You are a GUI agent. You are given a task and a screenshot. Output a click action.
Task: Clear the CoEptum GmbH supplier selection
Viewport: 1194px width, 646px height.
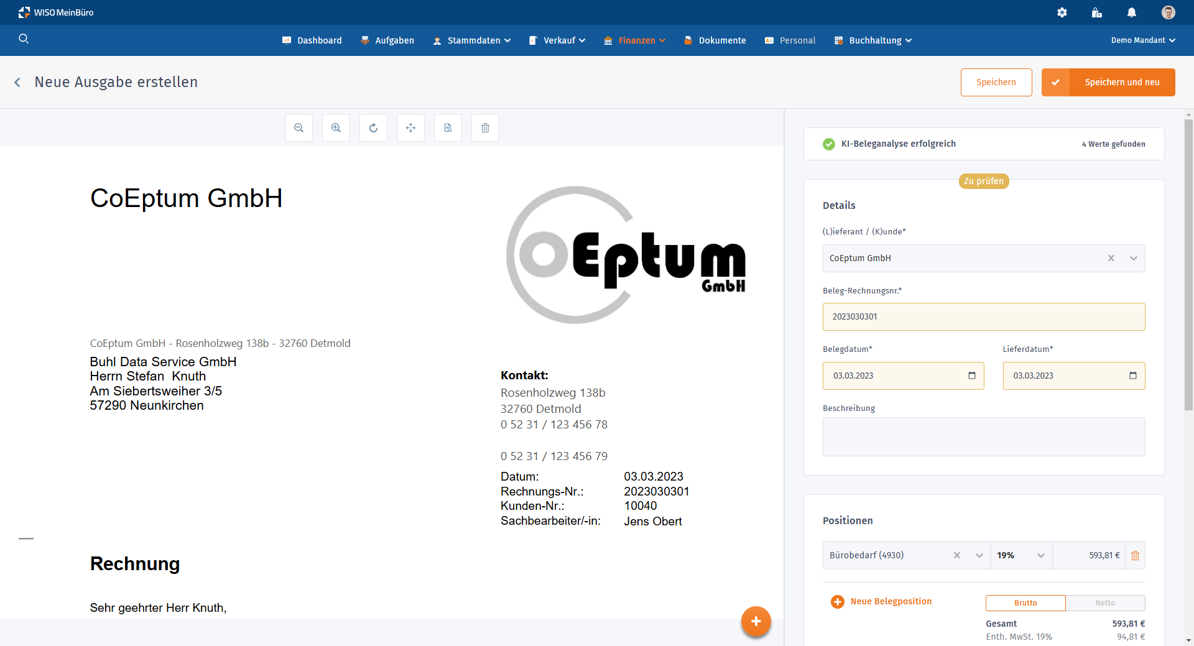click(x=1111, y=258)
